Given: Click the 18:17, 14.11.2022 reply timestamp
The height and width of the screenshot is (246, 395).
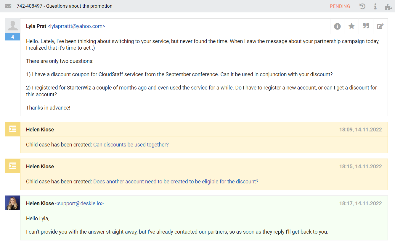Looking at the screenshot, I should click(360, 203).
